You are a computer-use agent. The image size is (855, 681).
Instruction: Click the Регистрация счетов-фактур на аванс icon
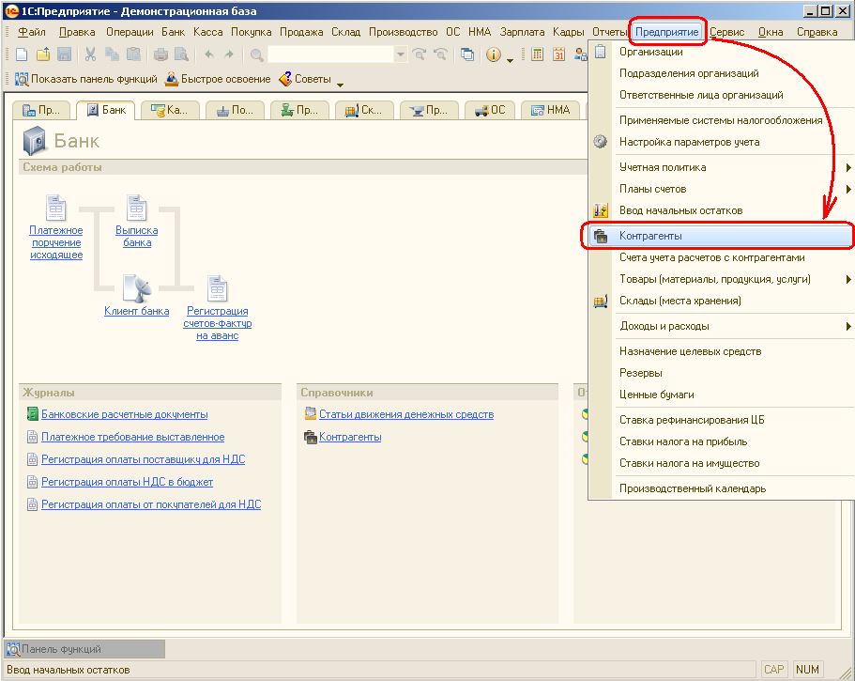click(218, 288)
